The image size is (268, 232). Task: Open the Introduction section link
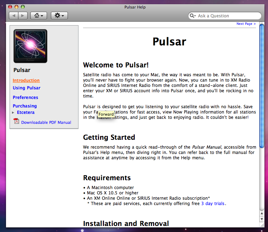pyautogui.click(x=26, y=81)
